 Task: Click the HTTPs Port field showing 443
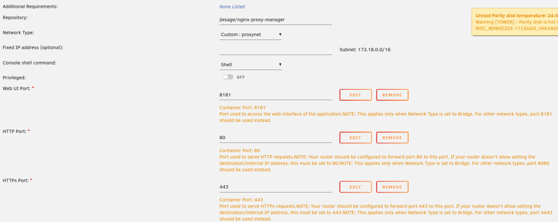click(x=276, y=187)
